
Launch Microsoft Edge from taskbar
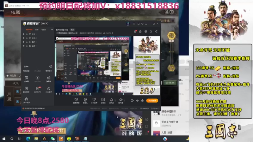pos(28,139)
